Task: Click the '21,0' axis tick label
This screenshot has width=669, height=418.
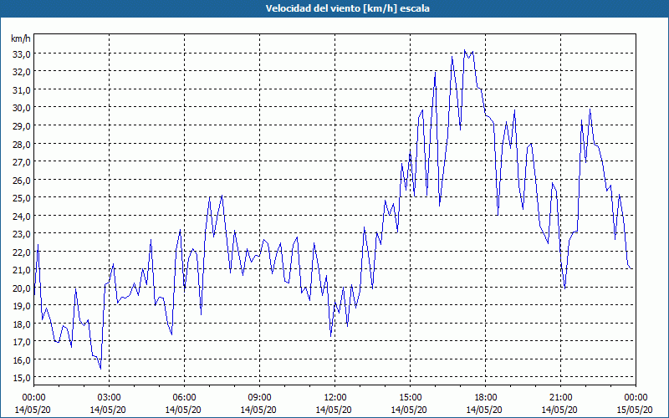Action: [21, 270]
